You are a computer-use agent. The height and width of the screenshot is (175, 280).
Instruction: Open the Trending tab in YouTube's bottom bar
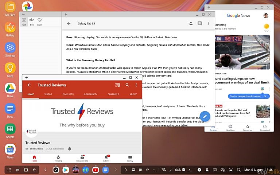pos(58,158)
